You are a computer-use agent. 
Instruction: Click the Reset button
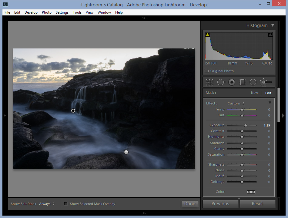point(257,204)
